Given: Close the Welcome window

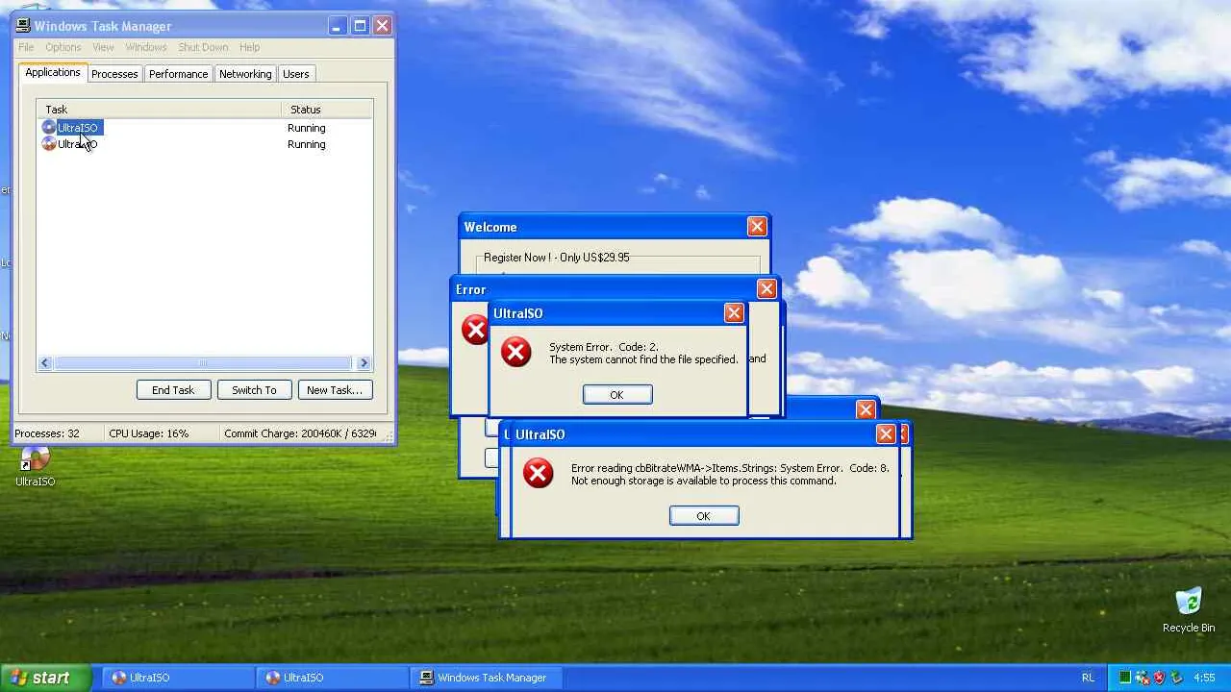Looking at the screenshot, I should point(757,227).
